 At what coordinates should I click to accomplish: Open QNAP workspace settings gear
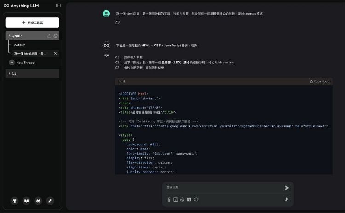pyautogui.click(x=55, y=35)
